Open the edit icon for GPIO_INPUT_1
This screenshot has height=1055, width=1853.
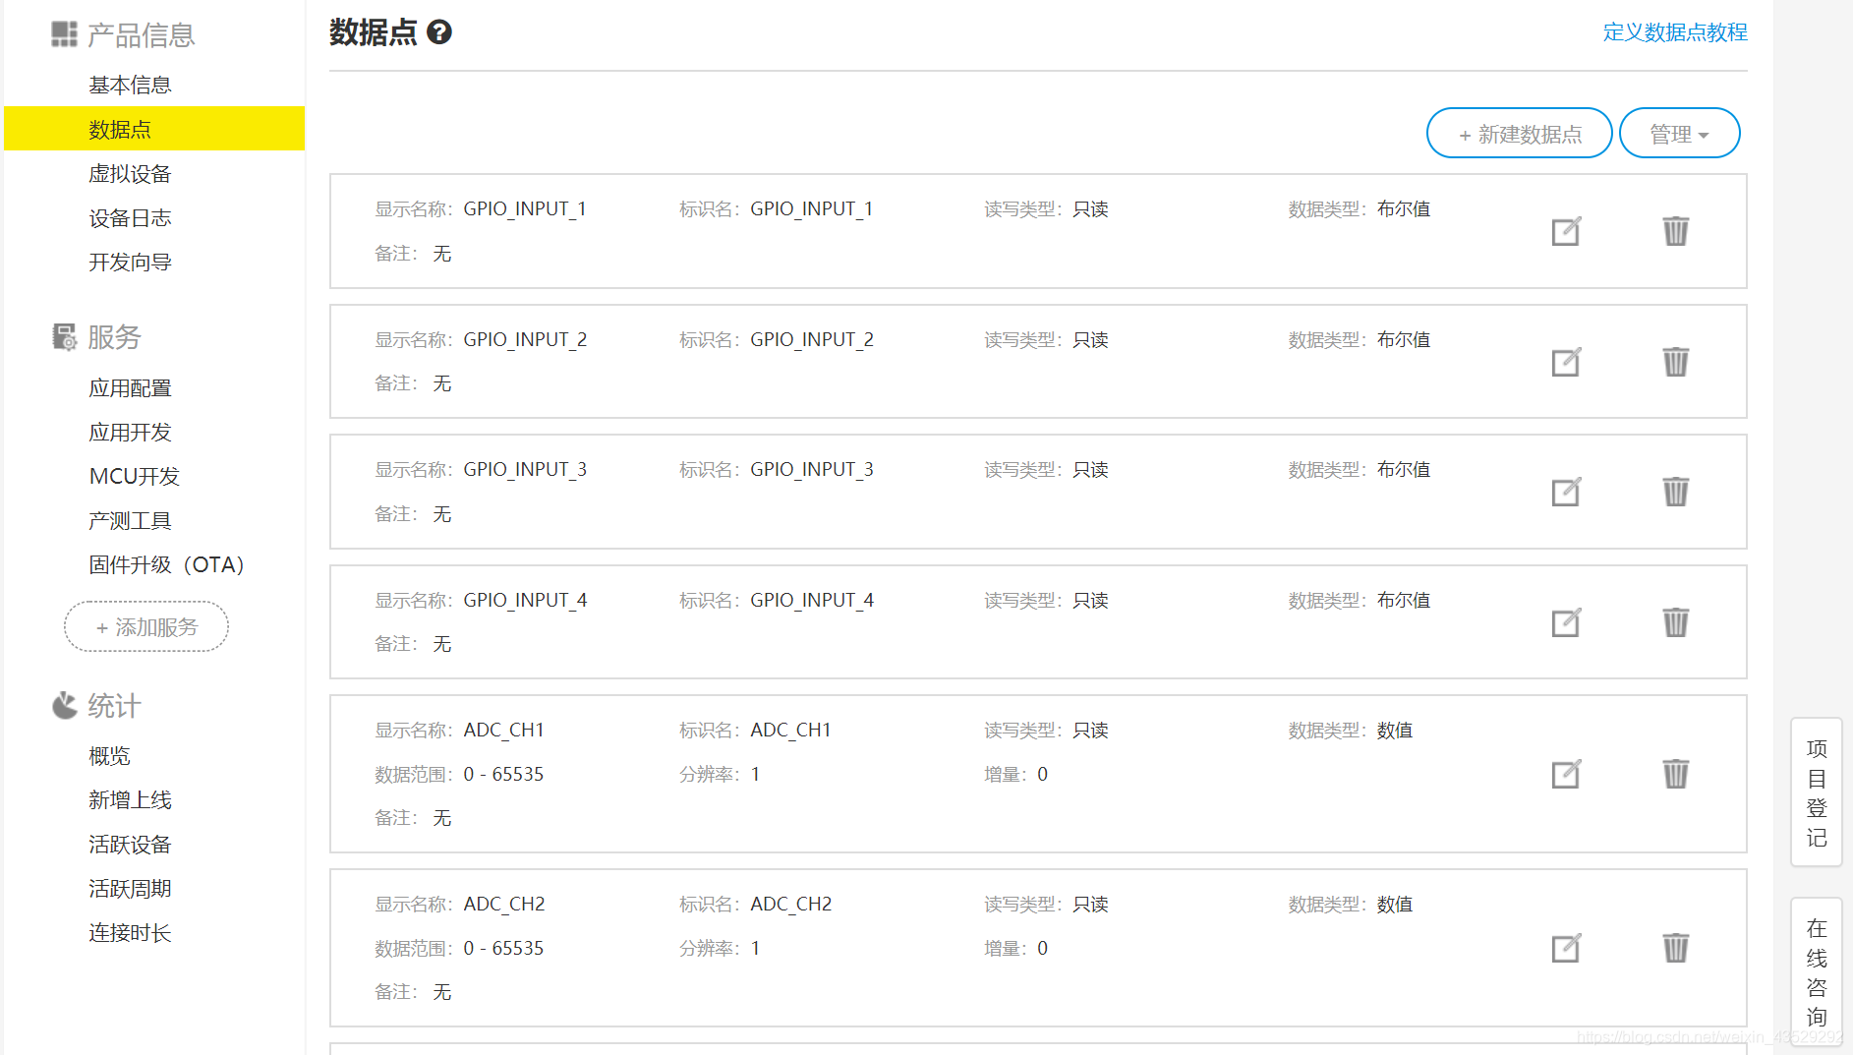pos(1566,231)
